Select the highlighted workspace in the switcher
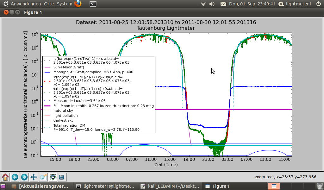The height and width of the screenshot is (190, 324). [274, 186]
